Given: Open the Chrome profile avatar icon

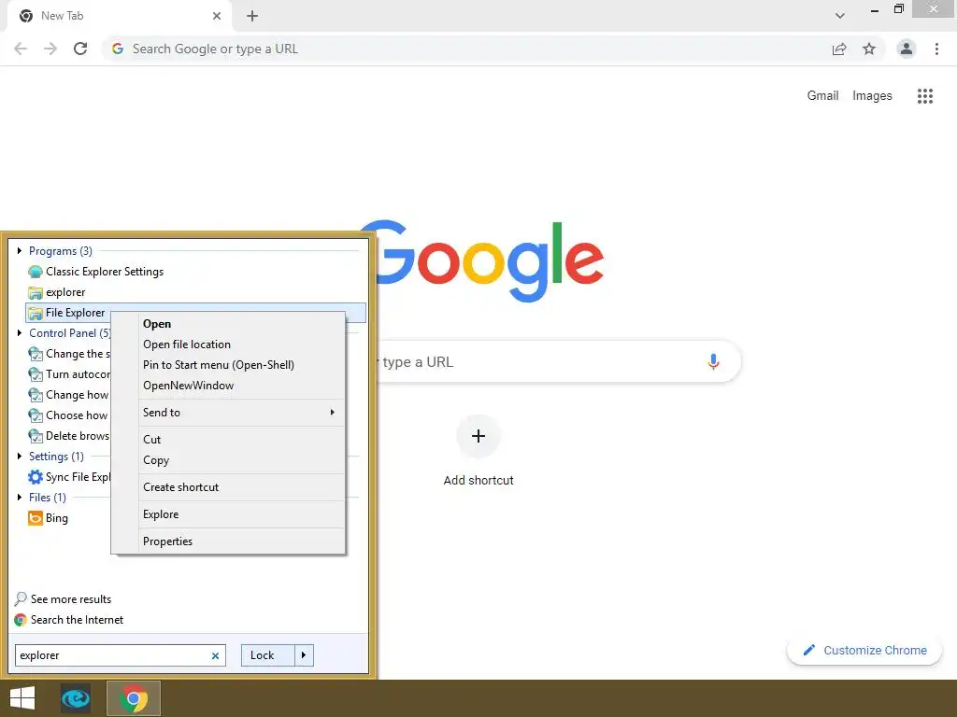Looking at the screenshot, I should (907, 49).
